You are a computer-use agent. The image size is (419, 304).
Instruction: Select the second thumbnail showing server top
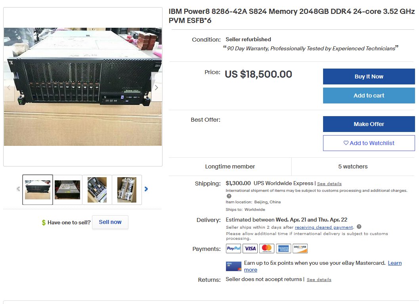[x=67, y=190]
